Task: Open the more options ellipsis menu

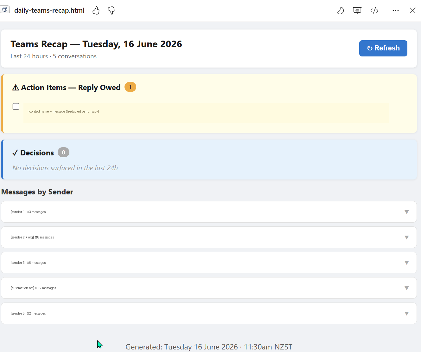Action: tap(396, 10)
